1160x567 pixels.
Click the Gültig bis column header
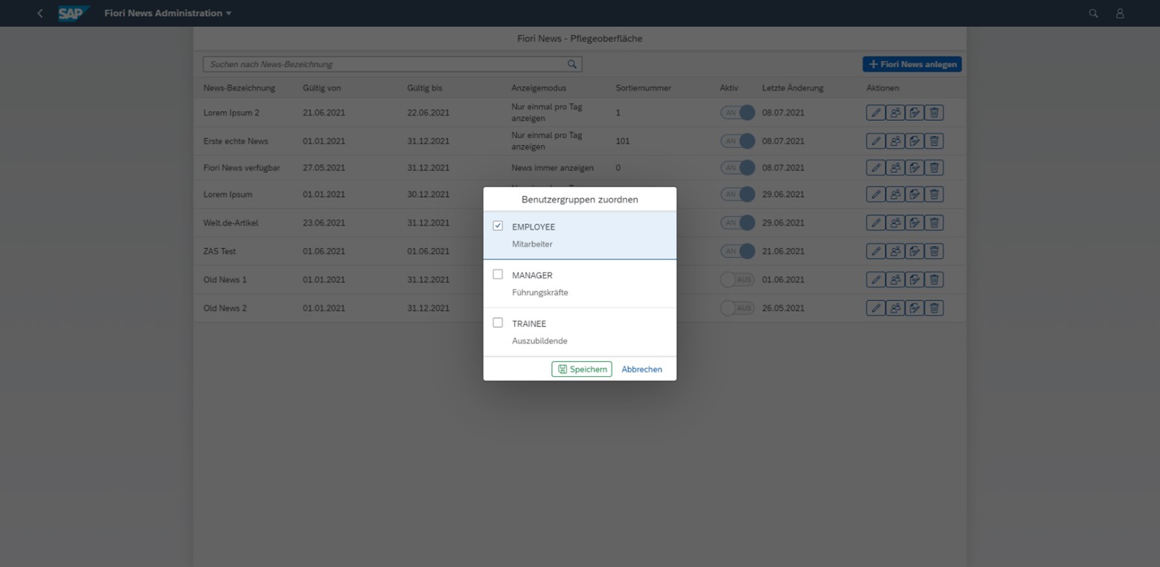pos(425,88)
